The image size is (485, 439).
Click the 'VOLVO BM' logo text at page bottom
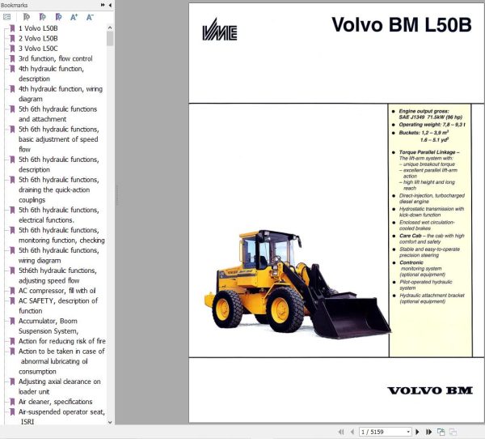pos(430,390)
